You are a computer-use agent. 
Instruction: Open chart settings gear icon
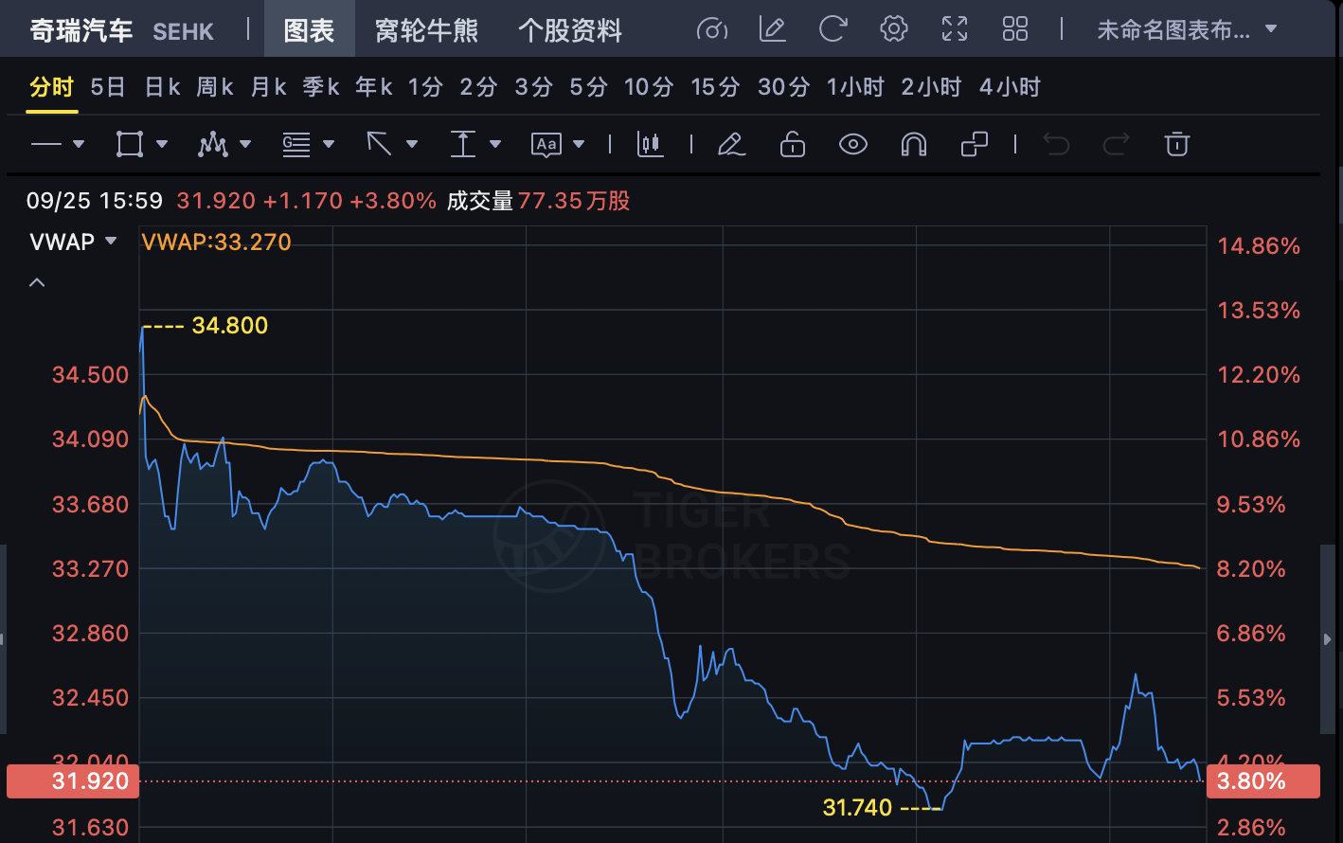(893, 29)
